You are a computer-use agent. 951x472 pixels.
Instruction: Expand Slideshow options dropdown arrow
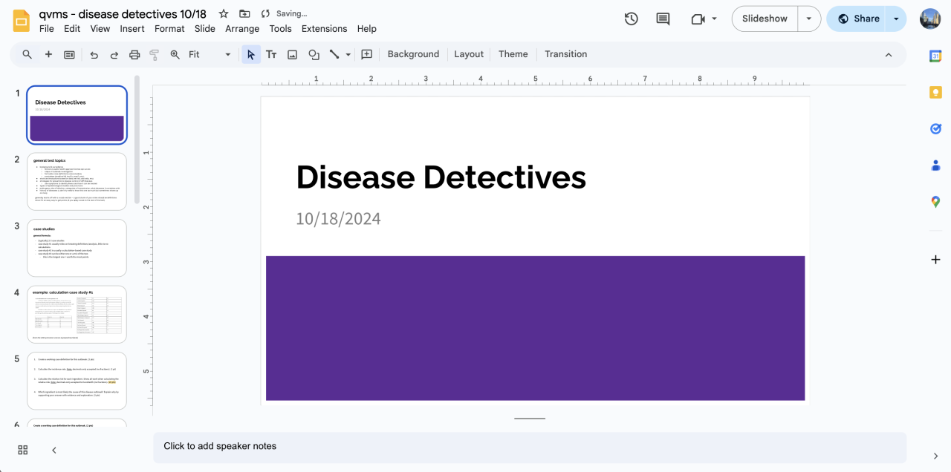coord(809,19)
